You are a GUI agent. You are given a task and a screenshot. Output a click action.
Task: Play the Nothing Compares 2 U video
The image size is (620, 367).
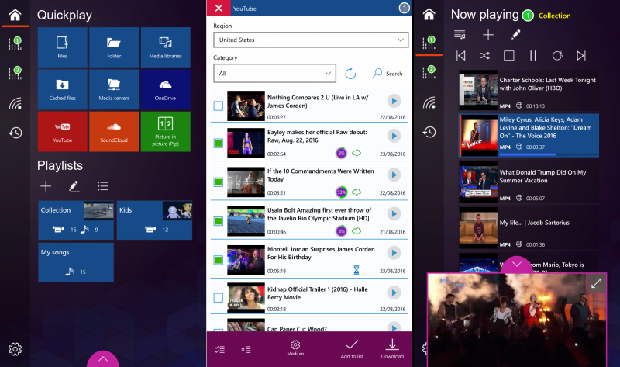tap(394, 101)
